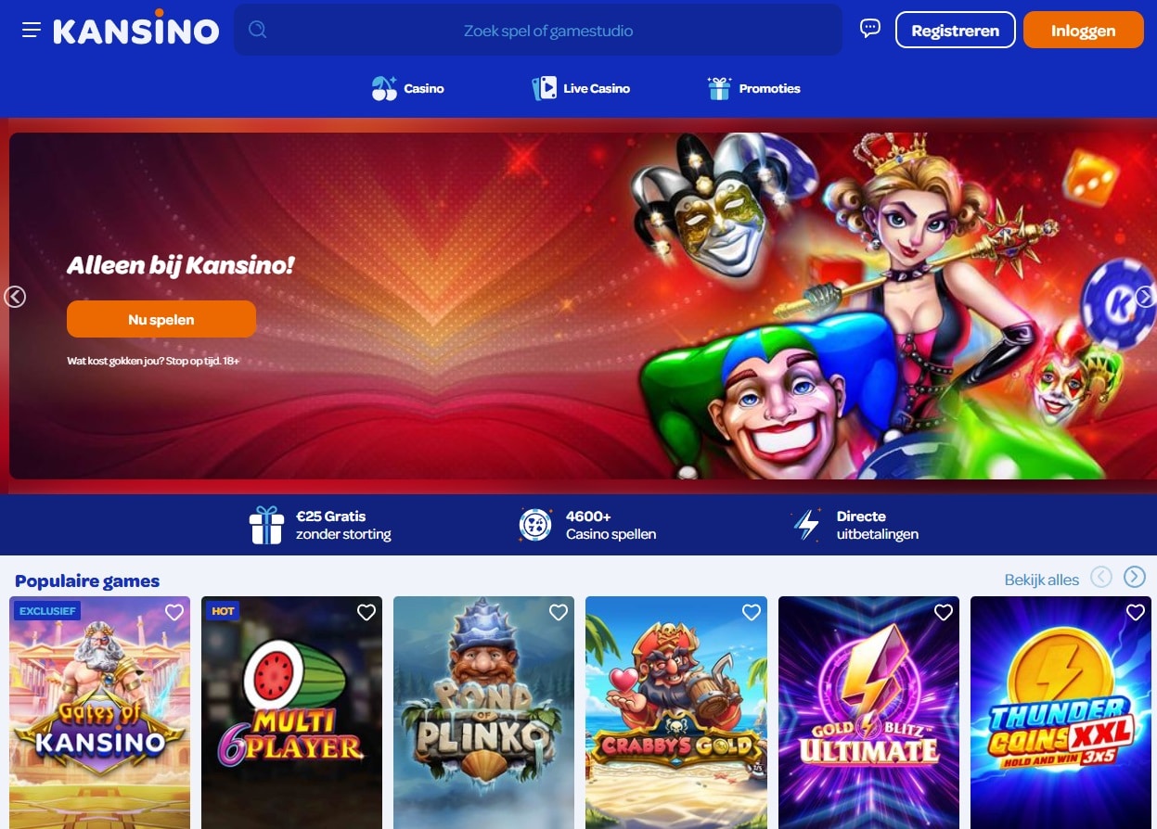Click the Kansino logo

point(135,28)
